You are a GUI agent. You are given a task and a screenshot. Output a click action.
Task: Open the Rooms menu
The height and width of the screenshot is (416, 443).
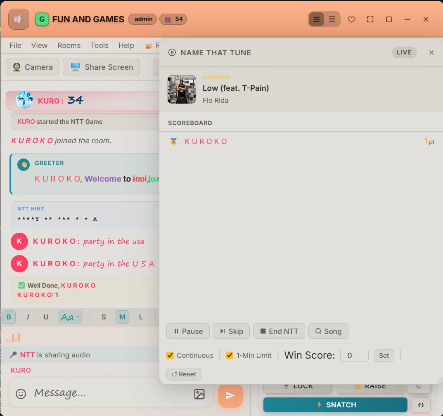69,45
